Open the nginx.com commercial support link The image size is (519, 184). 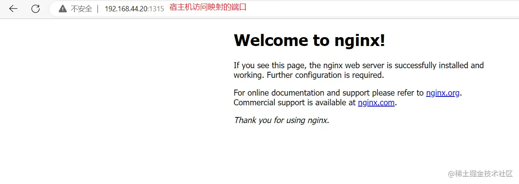tap(376, 102)
